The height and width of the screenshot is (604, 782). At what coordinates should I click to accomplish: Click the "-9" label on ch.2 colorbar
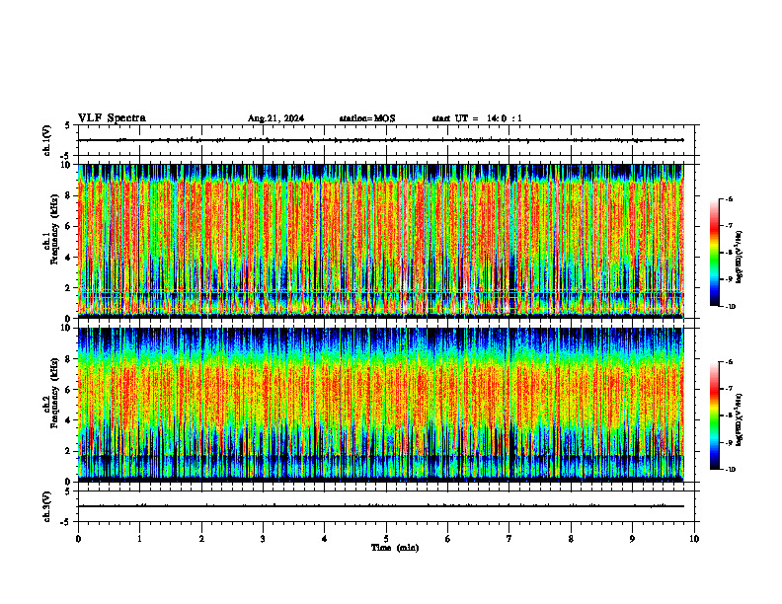pos(729,442)
